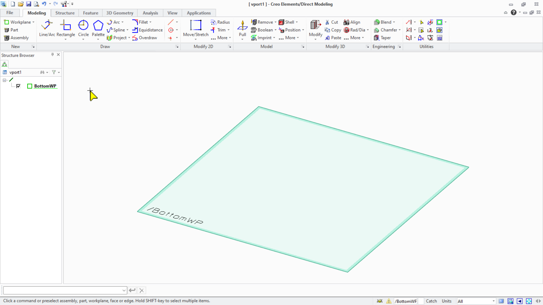Click the Part button
The height and width of the screenshot is (305, 543).
(11, 30)
